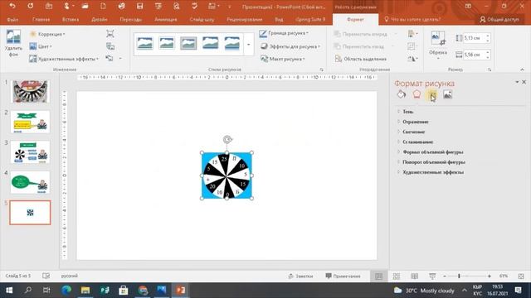Switch to Normal view in status bar
The image size is (531, 298).
pos(378,276)
